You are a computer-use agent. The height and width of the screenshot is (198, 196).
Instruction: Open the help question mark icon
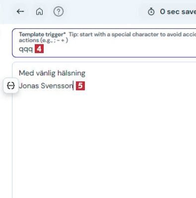(x=59, y=11)
